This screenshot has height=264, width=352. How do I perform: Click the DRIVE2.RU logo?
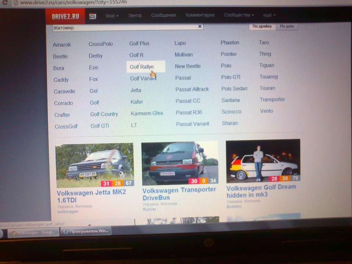[x=65, y=16]
